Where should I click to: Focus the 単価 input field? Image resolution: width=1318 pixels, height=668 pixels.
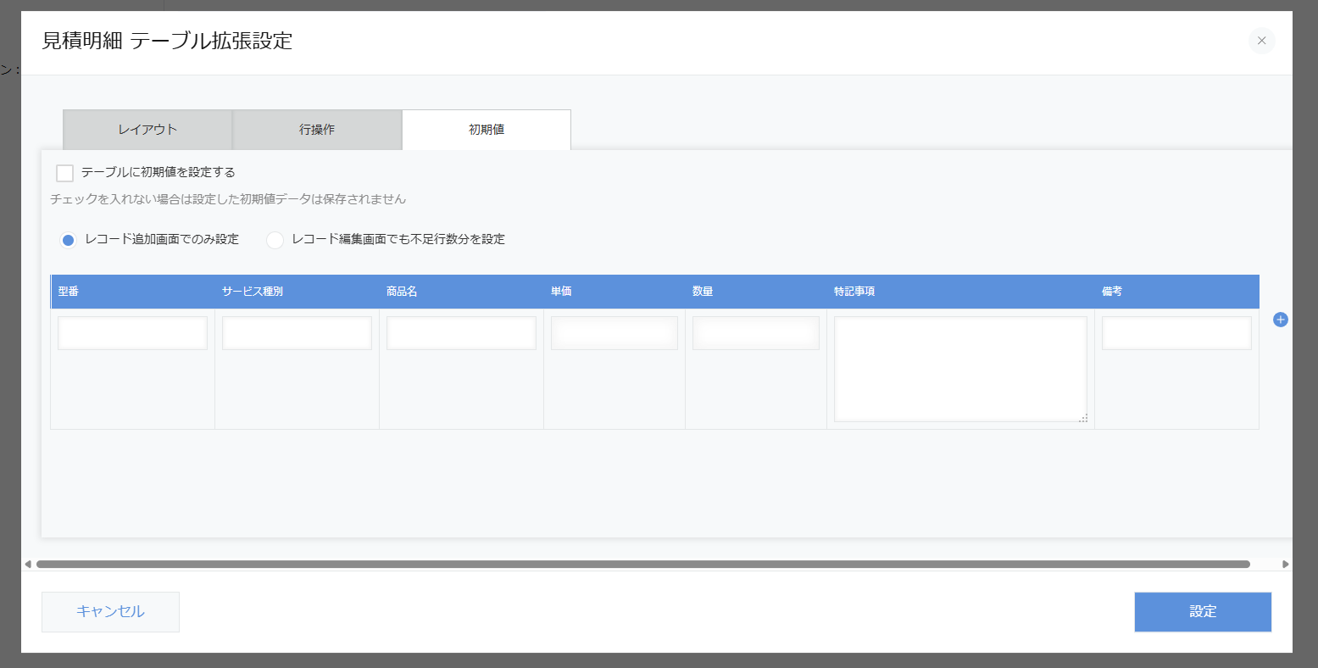tap(614, 333)
